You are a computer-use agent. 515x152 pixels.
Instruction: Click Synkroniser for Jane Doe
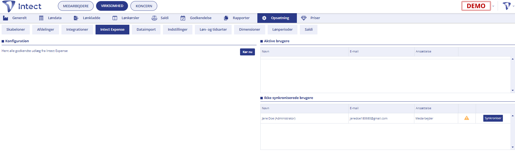(x=493, y=118)
